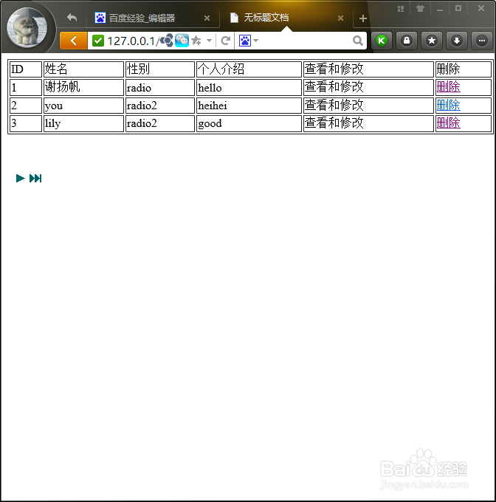Click the grid icon in the title bar
Image resolution: width=496 pixels, height=502 pixels.
click(401, 9)
